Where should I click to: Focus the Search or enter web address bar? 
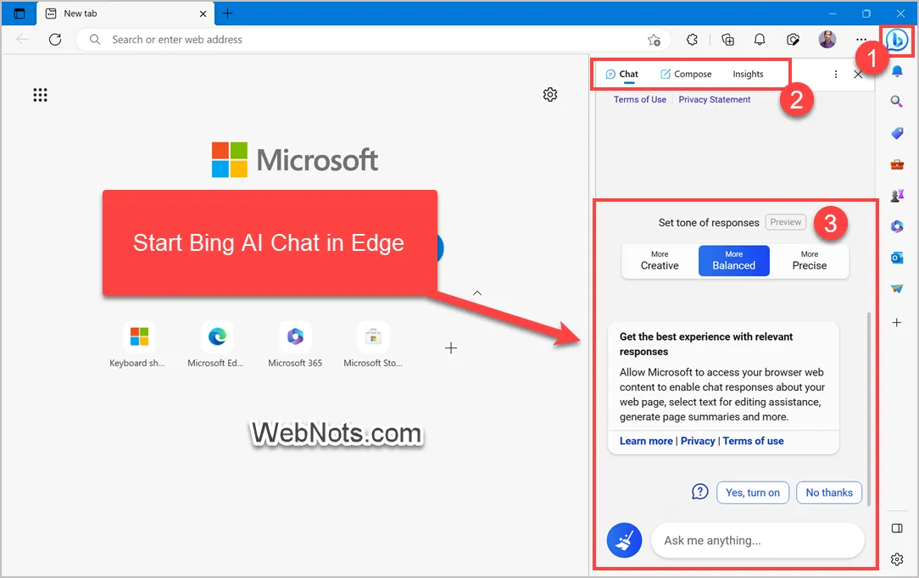[373, 40]
